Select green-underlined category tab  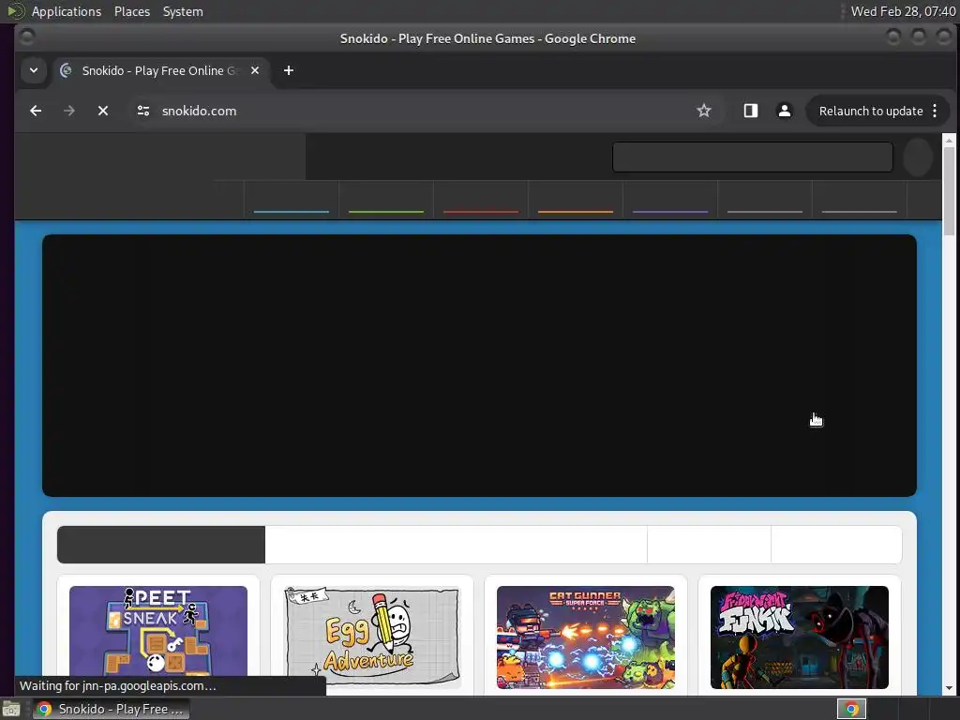(386, 201)
